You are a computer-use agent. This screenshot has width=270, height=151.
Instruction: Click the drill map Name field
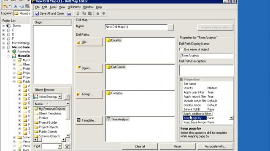136,27
